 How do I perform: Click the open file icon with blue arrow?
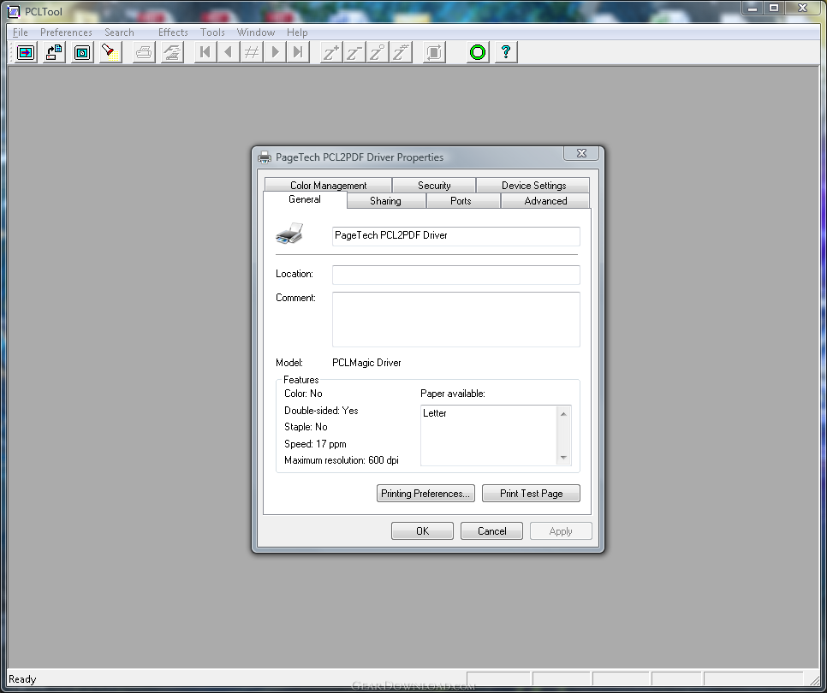26,52
